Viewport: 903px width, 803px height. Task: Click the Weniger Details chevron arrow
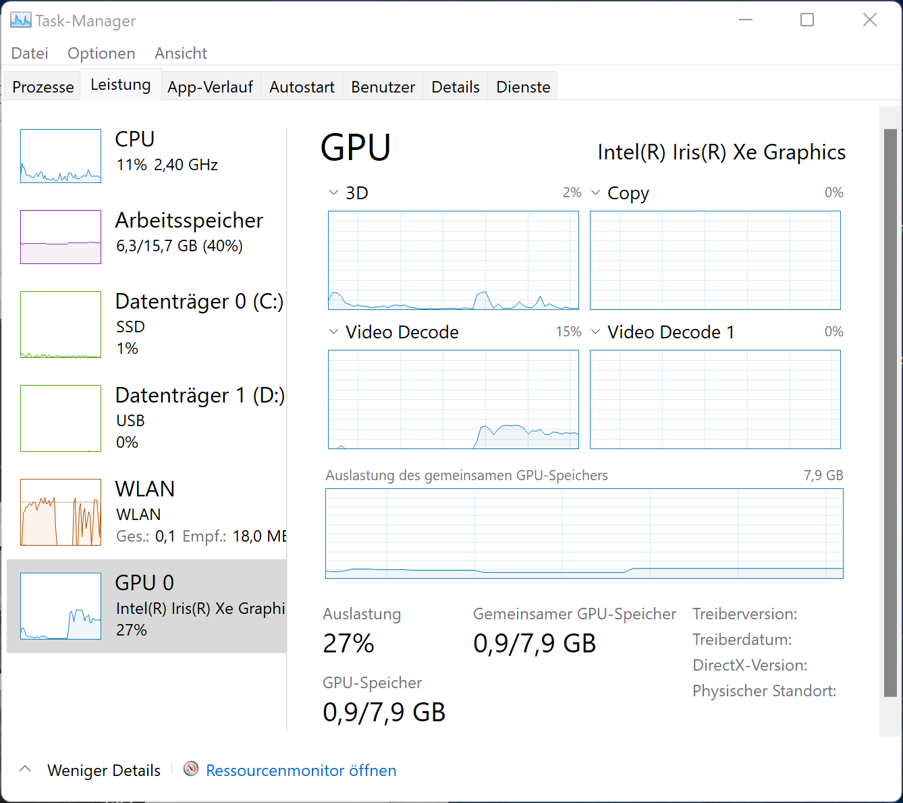(25, 769)
